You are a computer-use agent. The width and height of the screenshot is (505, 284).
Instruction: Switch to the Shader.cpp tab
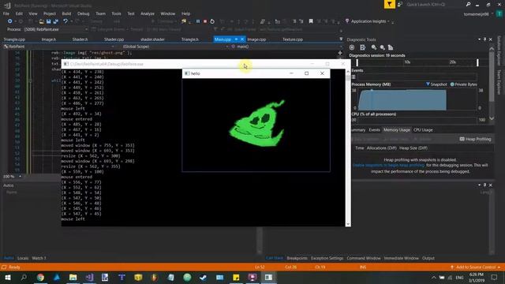[114, 39]
